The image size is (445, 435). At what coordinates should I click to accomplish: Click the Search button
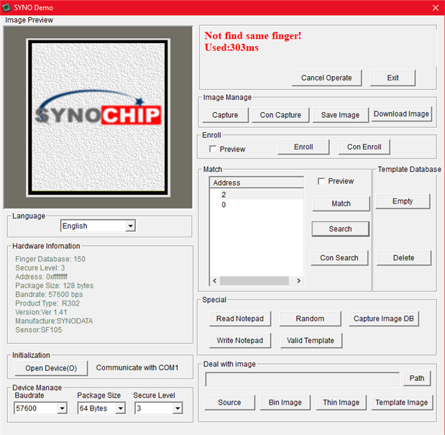[340, 229]
